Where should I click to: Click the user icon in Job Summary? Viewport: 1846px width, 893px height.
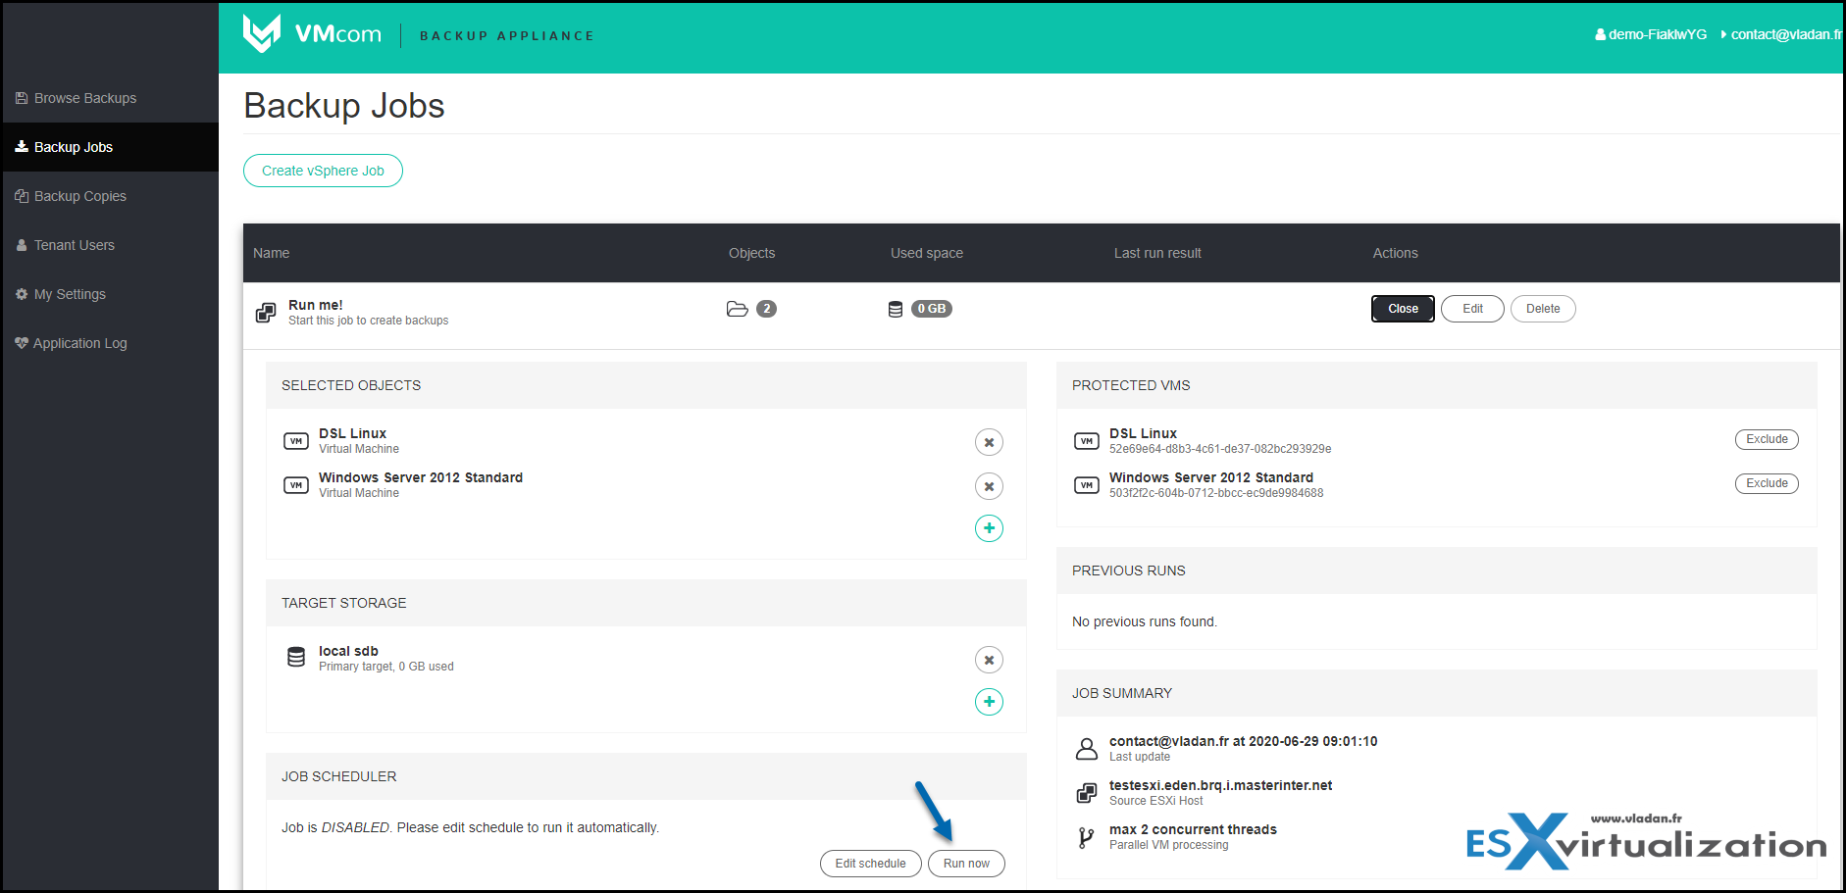(x=1086, y=749)
